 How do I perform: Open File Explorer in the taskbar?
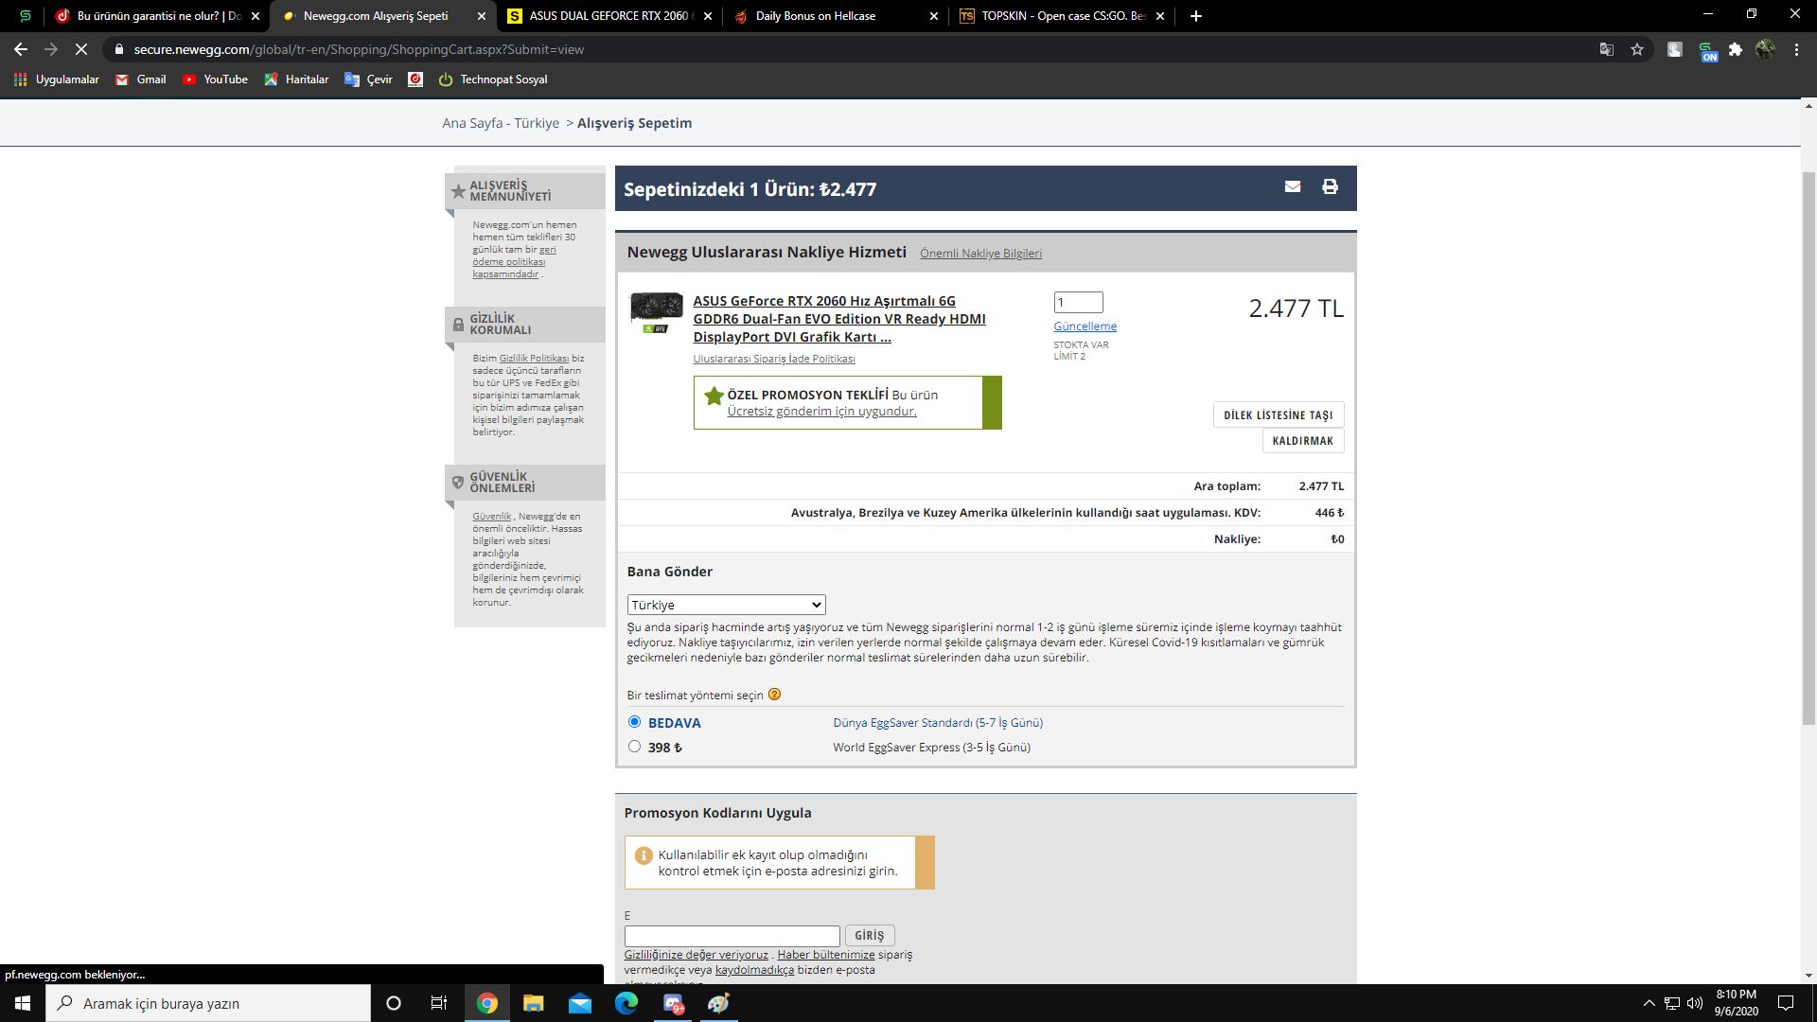[x=534, y=1003]
